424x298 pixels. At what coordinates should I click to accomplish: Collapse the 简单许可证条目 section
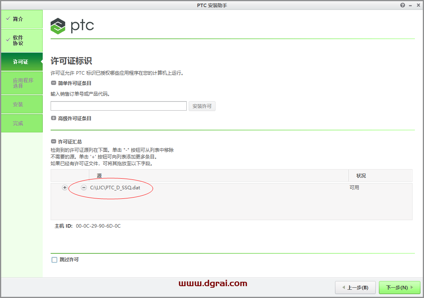(x=53, y=83)
